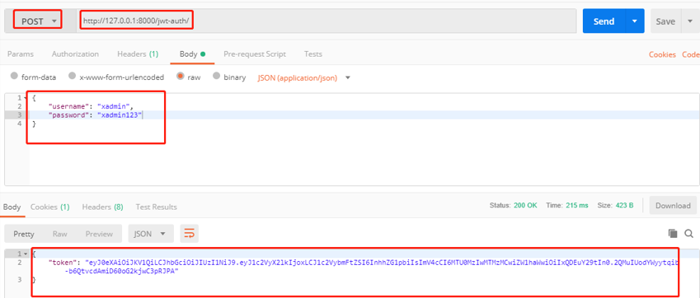Image resolution: width=700 pixels, height=298 pixels.
Task: Click the blue Send button
Action: (604, 21)
